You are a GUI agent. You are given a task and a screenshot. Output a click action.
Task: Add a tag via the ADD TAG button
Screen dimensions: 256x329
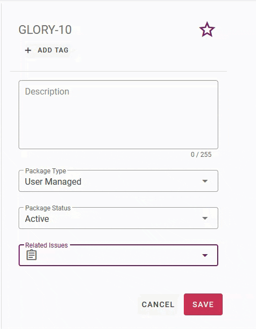(47, 50)
